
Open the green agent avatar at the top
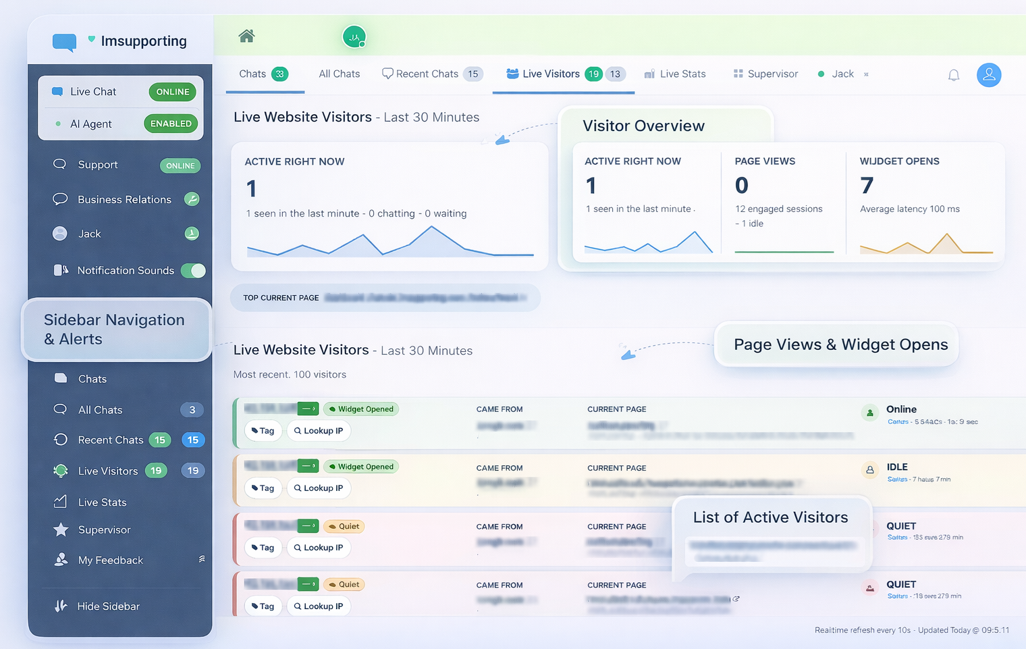click(354, 36)
